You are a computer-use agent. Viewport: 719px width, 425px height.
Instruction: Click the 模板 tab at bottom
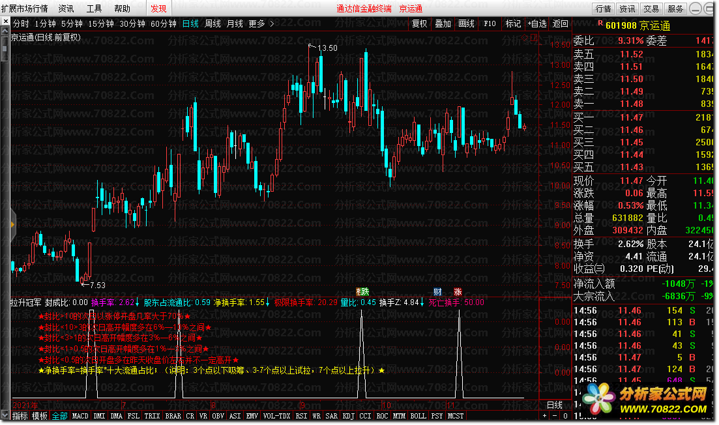point(39,416)
